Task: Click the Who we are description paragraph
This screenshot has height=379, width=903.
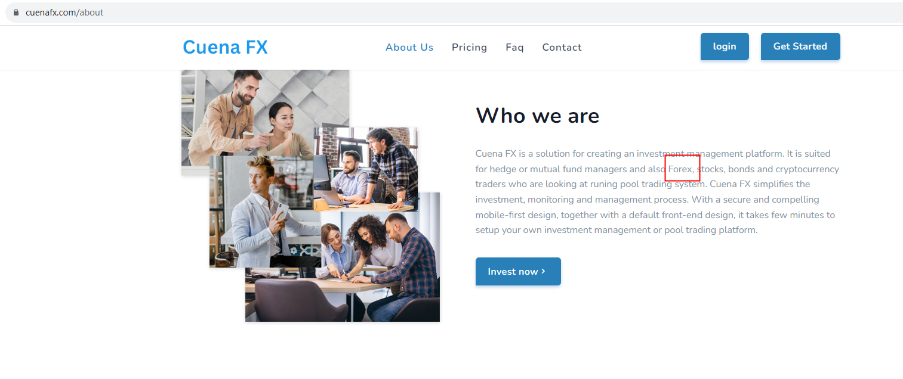Action: click(657, 192)
